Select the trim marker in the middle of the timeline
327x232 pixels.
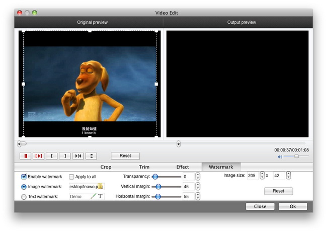click(178, 144)
